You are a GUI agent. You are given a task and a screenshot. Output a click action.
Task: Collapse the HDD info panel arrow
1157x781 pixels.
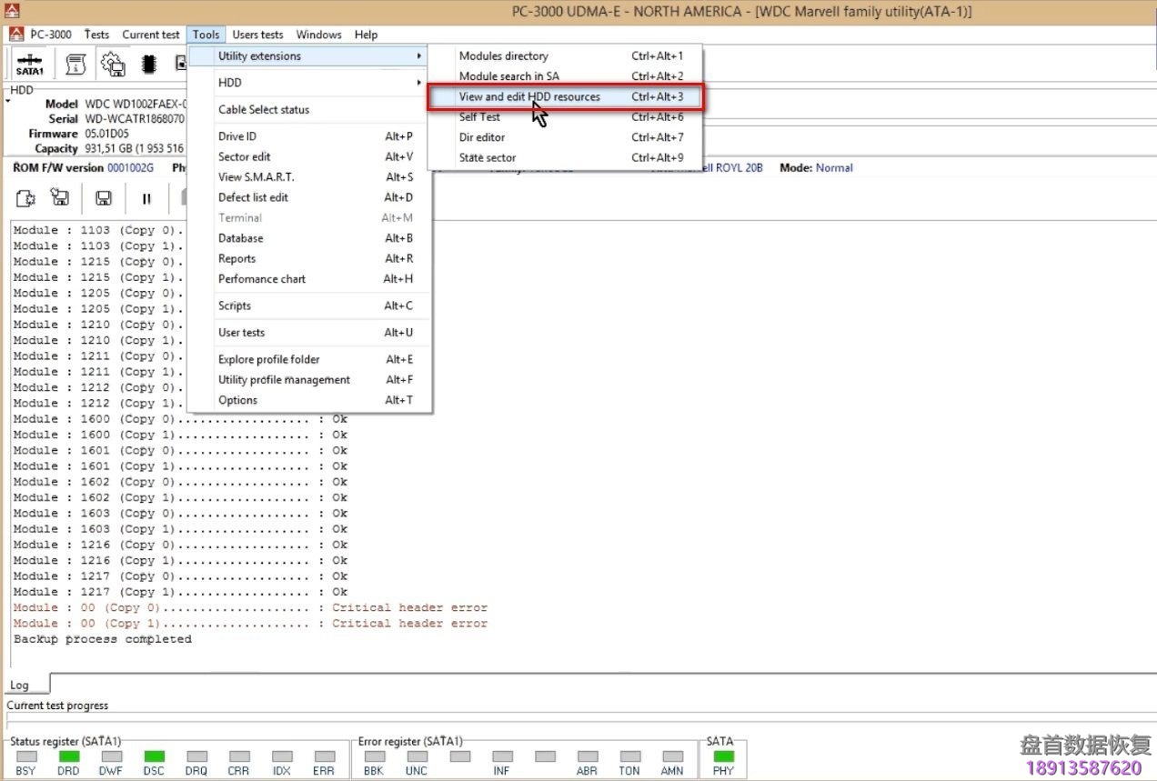click(x=8, y=101)
